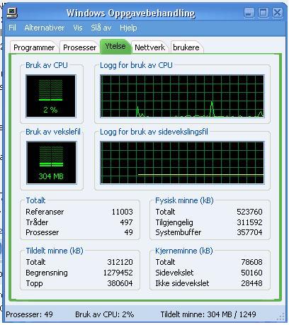Click the page file gauge showing 304 MB

pos(52,163)
